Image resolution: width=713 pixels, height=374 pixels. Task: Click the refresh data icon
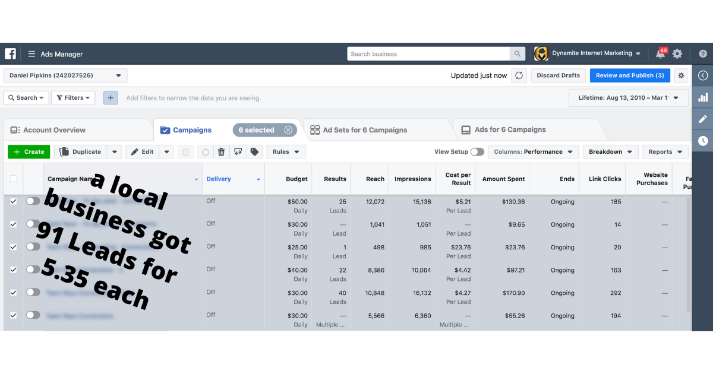[x=519, y=75]
